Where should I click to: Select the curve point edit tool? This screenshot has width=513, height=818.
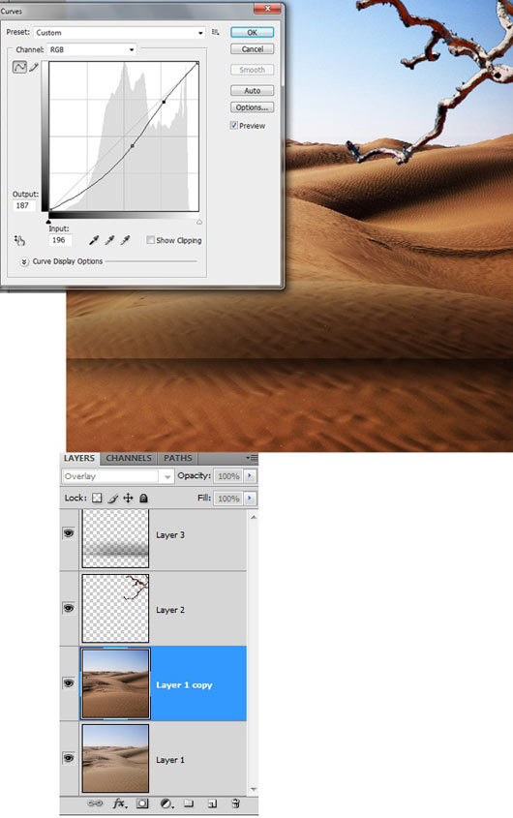[x=19, y=68]
